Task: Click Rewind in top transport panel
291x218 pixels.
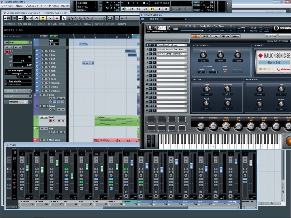Action: 132,9
